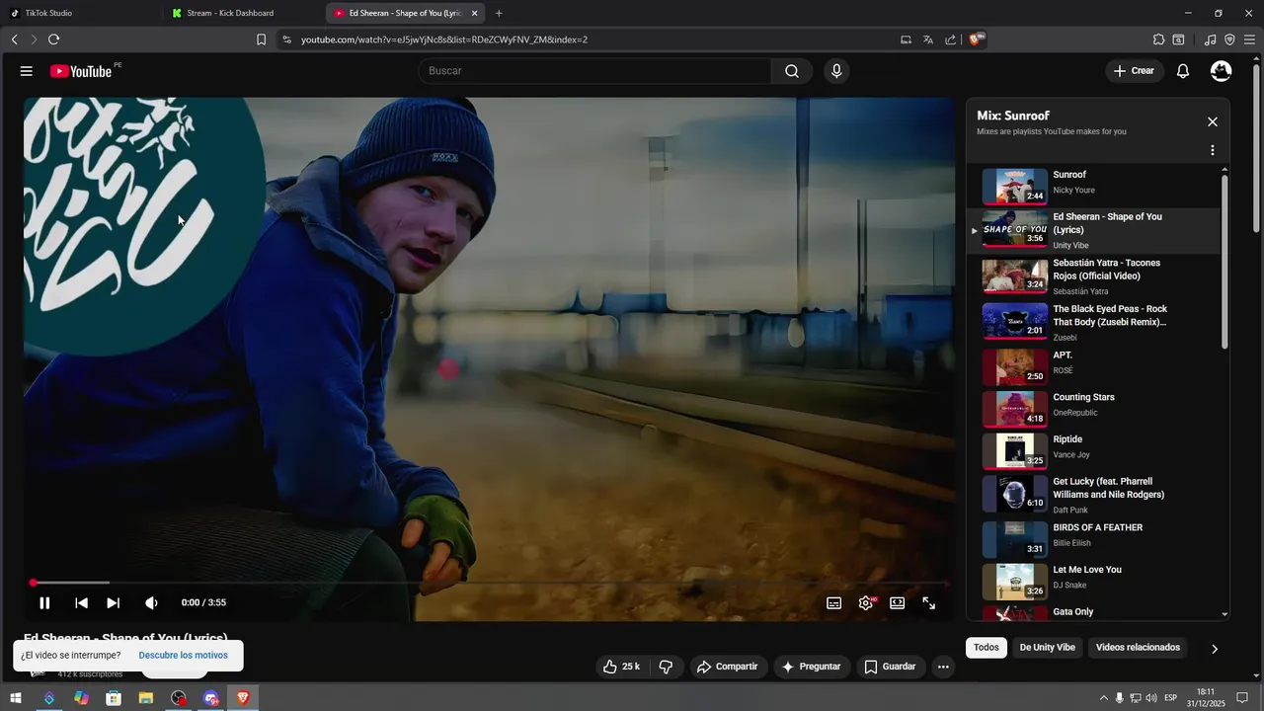This screenshot has width=1264, height=711.
Task: Open the account avatar menu
Action: click(1222, 71)
